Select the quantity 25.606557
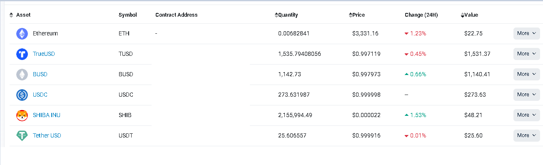The width and height of the screenshot is (543, 165). coord(292,135)
